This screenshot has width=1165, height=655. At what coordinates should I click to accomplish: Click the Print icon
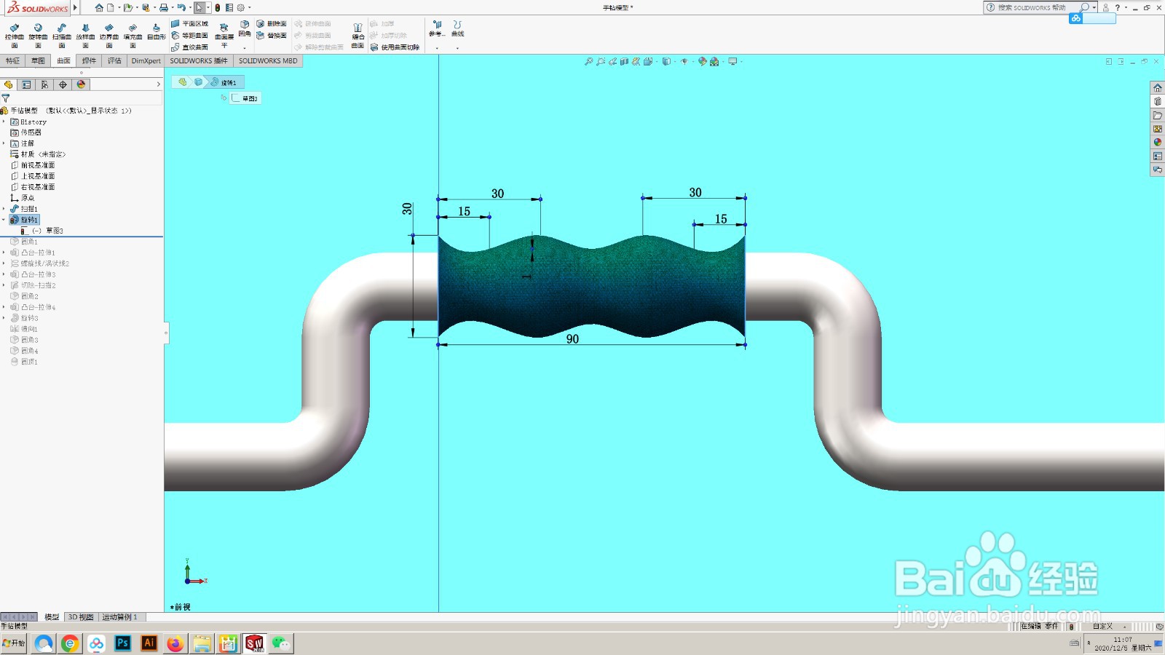163,8
